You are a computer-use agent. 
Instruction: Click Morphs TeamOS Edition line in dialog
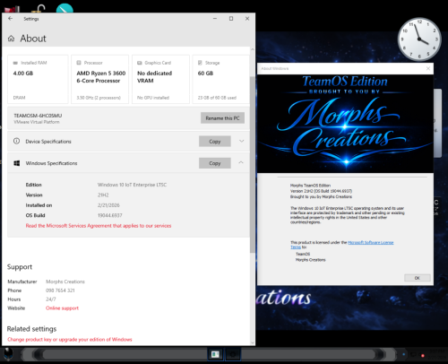pos(310,186)
